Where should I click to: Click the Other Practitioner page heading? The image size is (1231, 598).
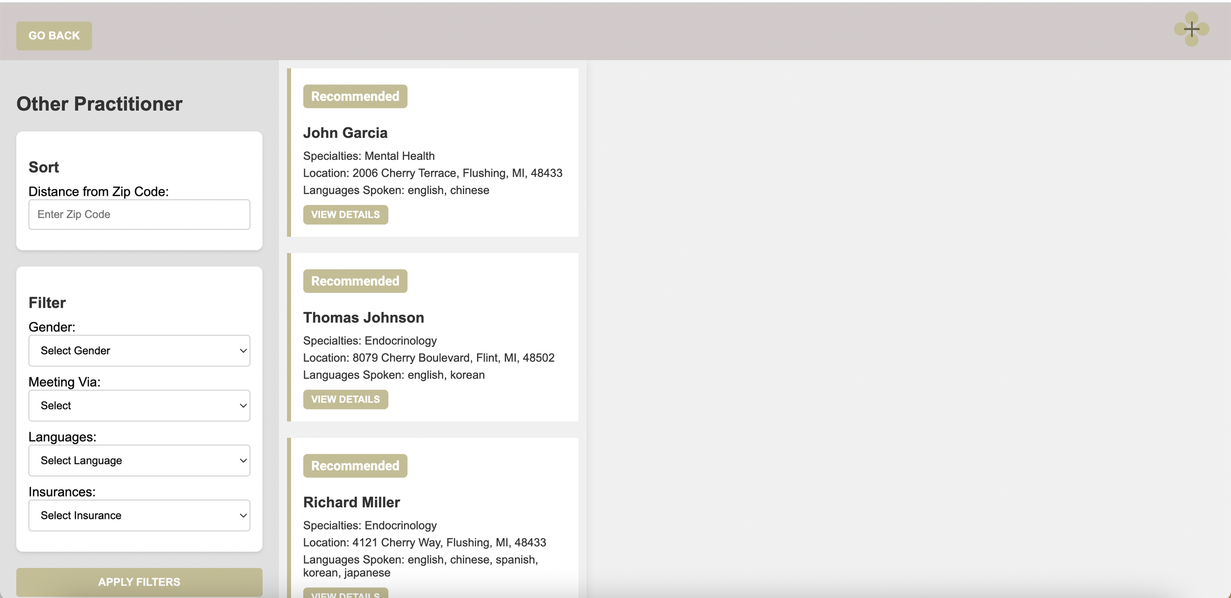pos(99,104)
